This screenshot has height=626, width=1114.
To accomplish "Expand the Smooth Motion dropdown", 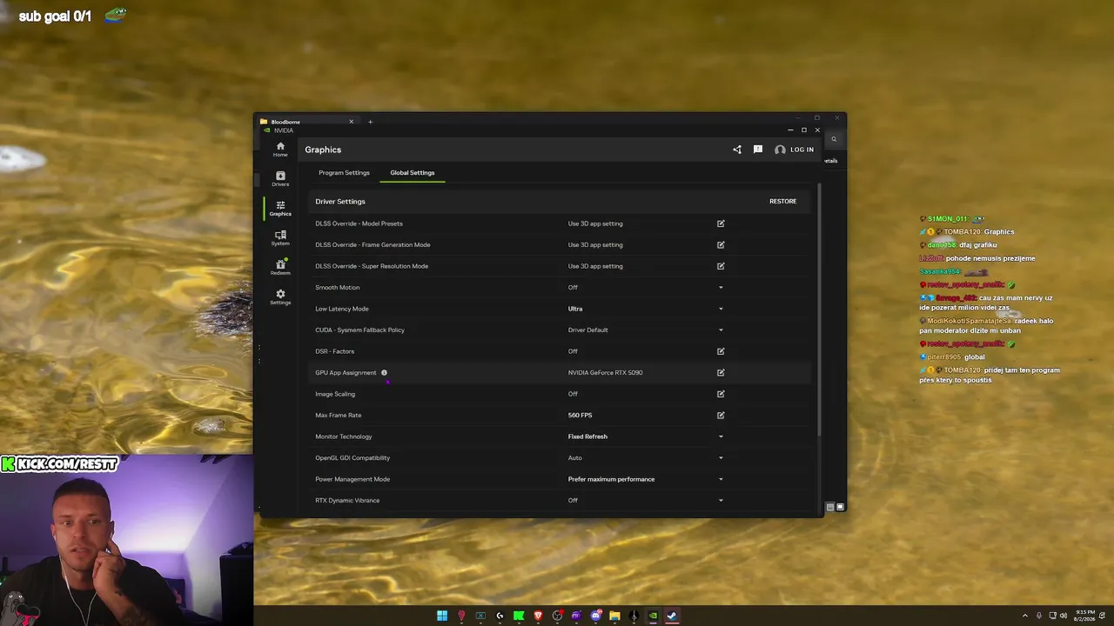I will point(721,287).
